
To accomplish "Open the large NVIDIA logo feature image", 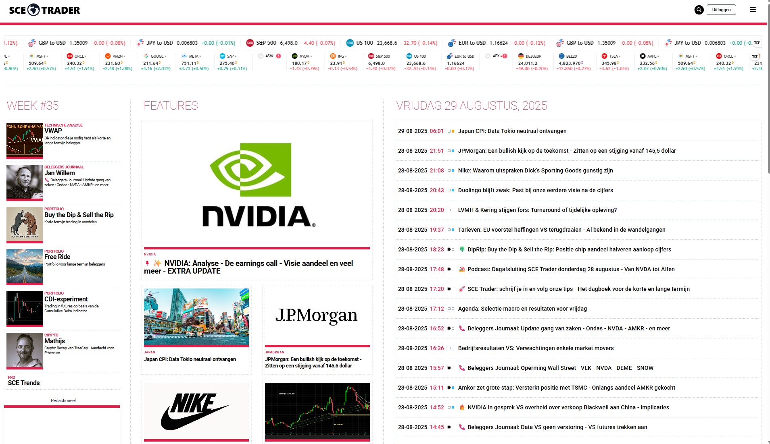I will 257,185.
